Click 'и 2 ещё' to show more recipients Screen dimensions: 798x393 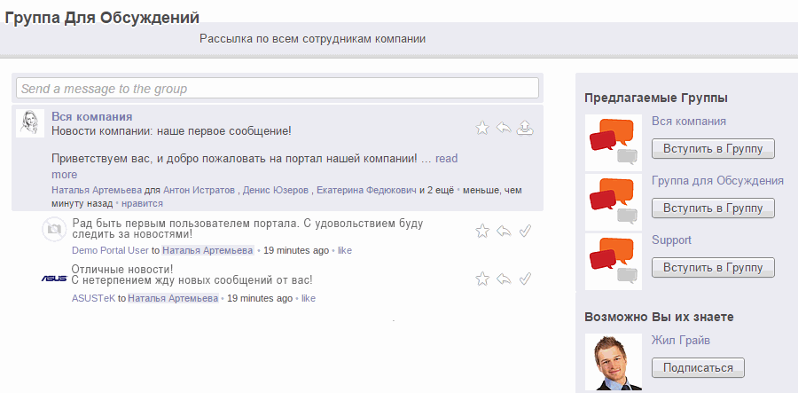point(436,191)
